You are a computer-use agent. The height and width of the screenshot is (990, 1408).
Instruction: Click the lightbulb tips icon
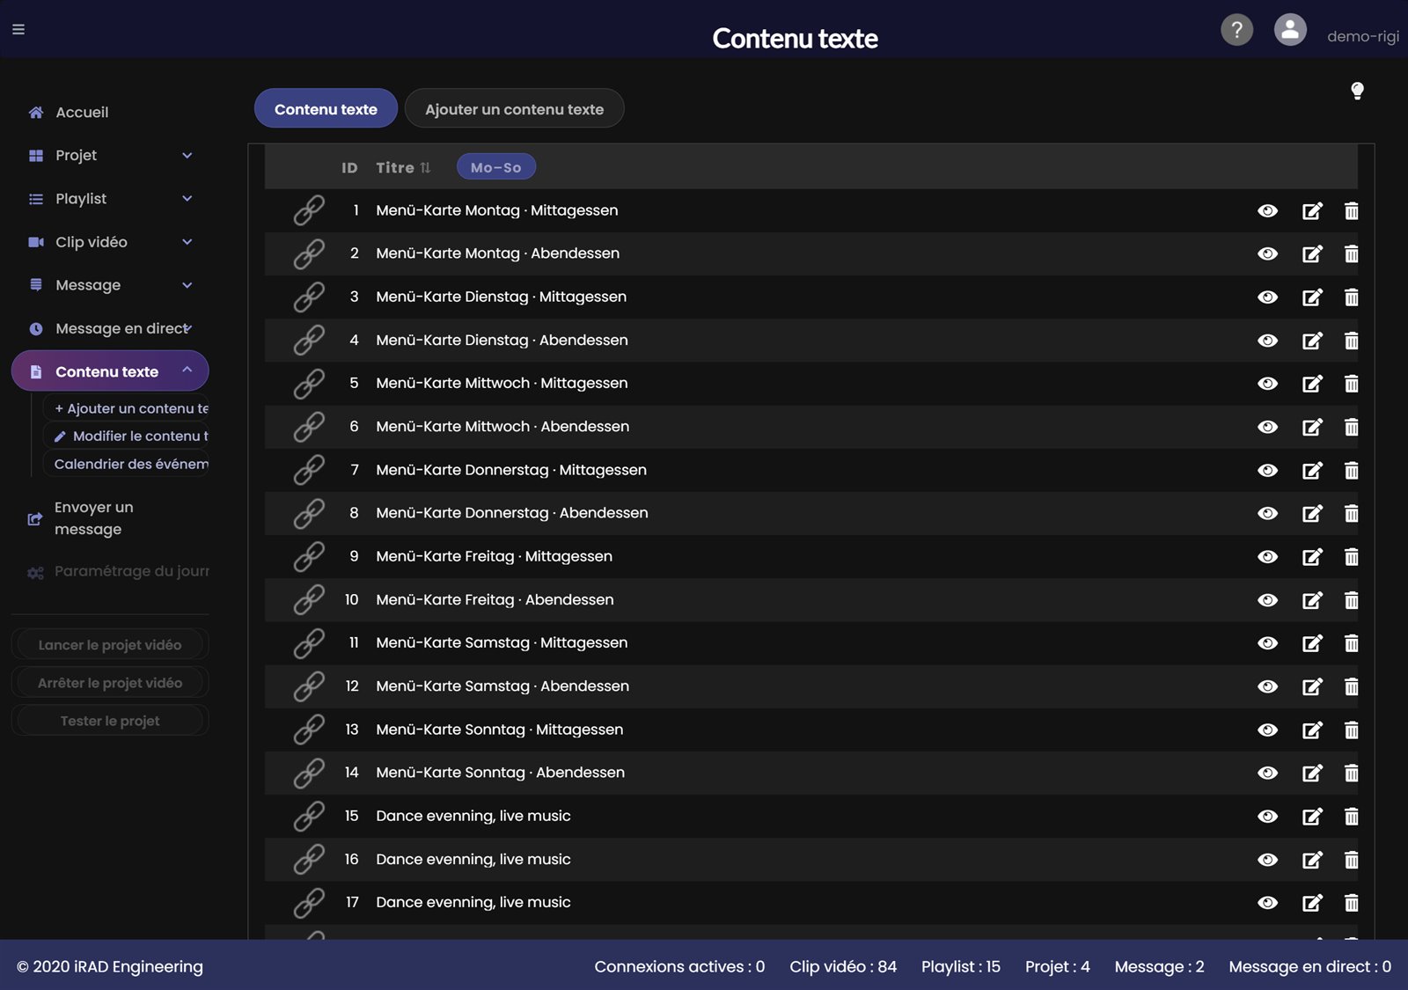[x=1357, y=91]
